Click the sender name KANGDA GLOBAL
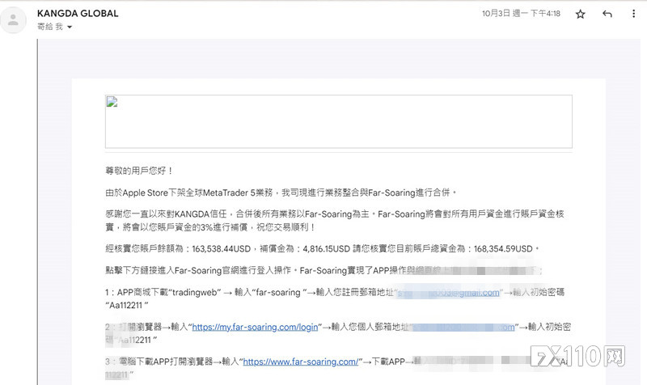The width and height of the screenshot is (647, 385). click(x=78, y=14)
